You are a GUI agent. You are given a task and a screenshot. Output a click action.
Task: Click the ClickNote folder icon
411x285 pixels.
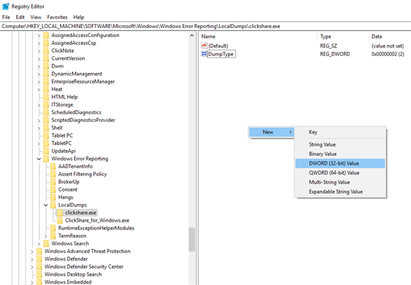point(46,51)
